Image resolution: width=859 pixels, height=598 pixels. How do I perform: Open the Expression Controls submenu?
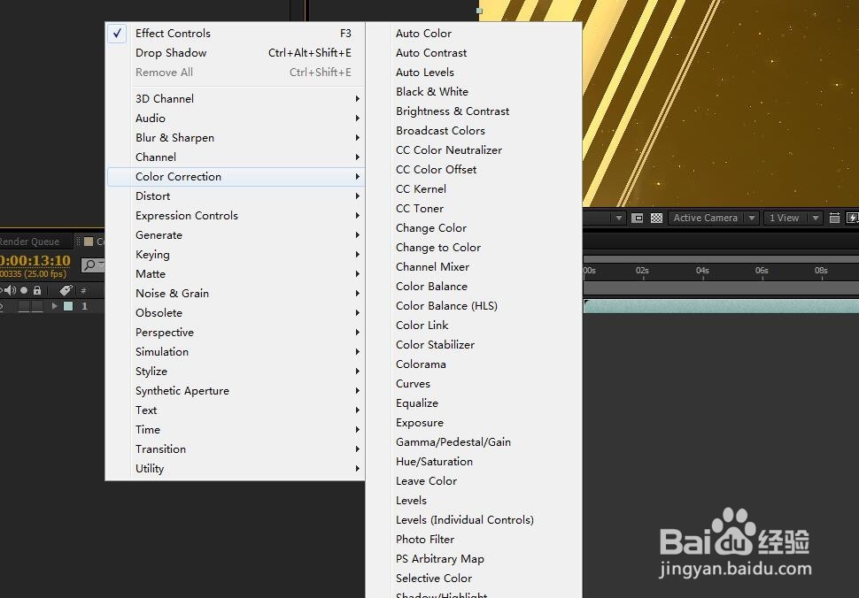[236, 216]
